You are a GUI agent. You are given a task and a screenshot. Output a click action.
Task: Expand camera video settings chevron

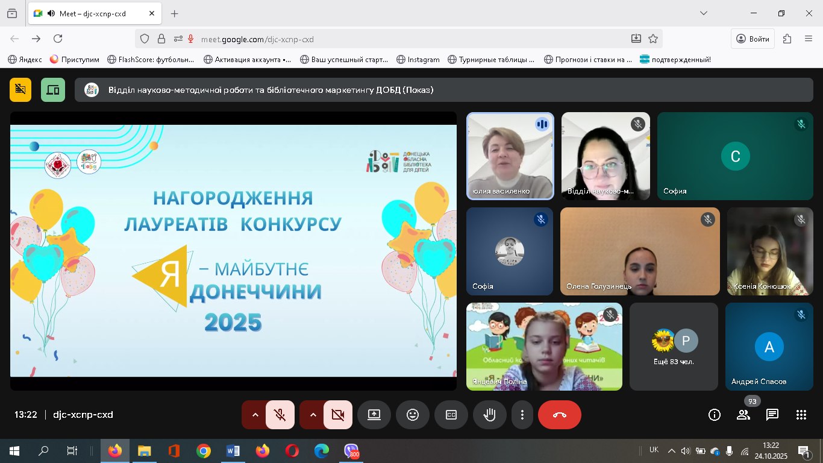click(313, 415)
